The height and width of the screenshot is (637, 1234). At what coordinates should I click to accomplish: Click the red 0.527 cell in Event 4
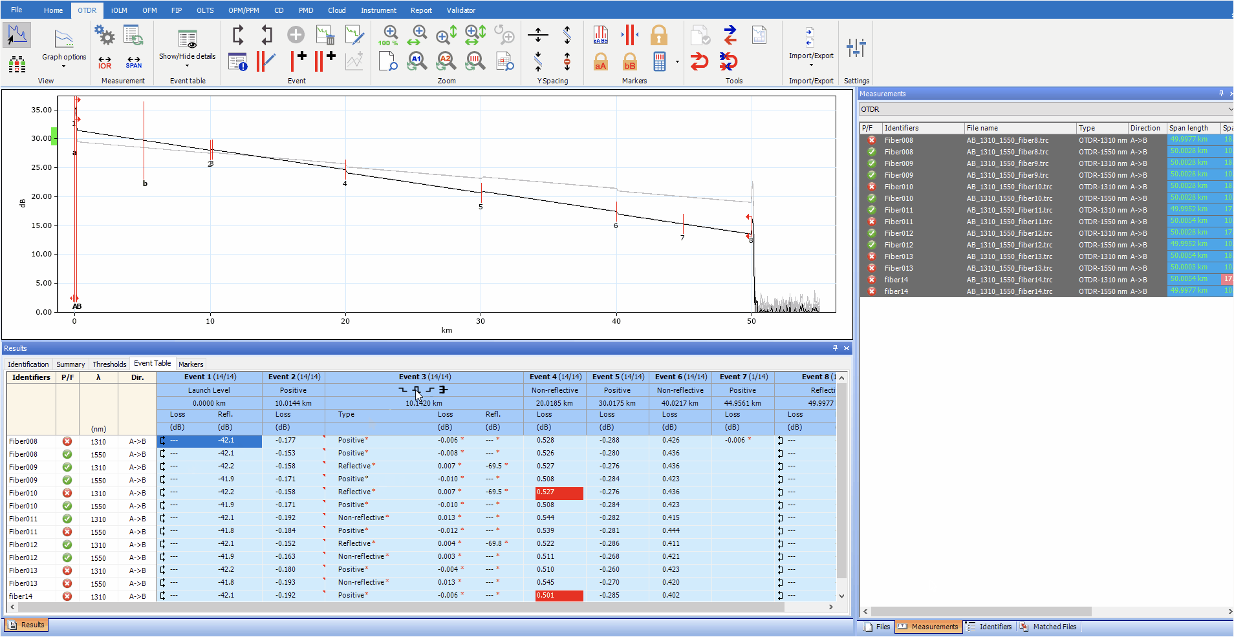(x=559, y=492)
